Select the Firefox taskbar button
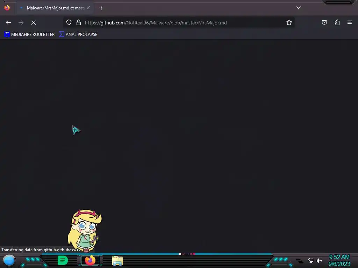Image resolution: width=358 pixels, height=268 pixels. pyautogui.click(x=90, y=260)
